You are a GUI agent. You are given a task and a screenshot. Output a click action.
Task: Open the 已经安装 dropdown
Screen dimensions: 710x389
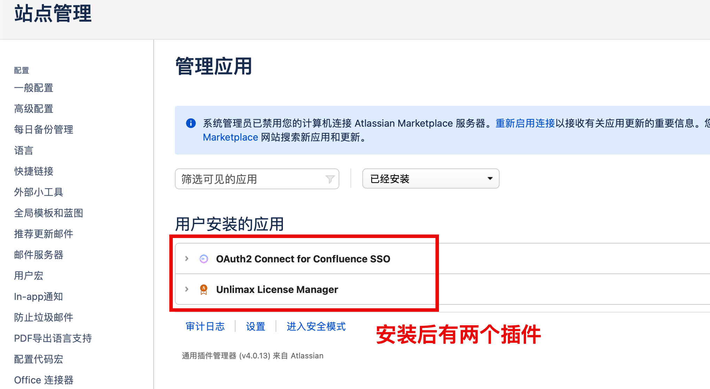(431, 179)
